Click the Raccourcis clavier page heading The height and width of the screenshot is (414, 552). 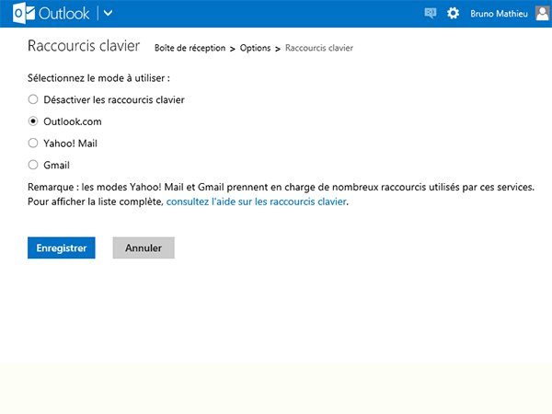[84, 46]
